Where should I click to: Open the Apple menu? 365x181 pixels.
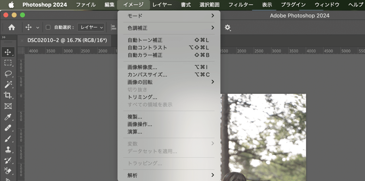11,5
